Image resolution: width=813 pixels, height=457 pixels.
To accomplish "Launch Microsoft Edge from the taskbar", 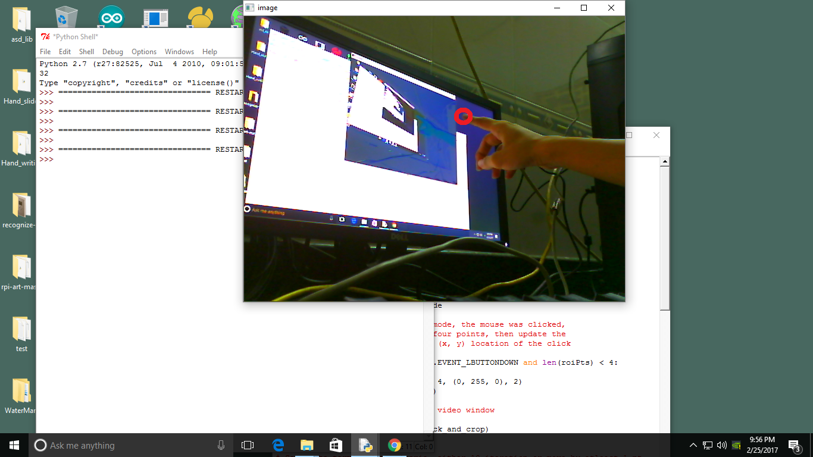I will [278, 445].
